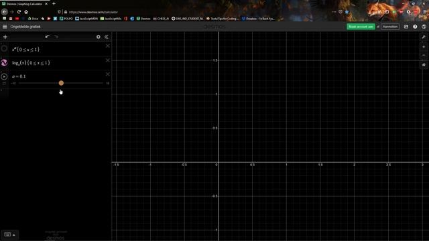The height and width of the screenshot is (241, 429).
Task: Collapse the expression list panel
Action: (x=107, y=37)
